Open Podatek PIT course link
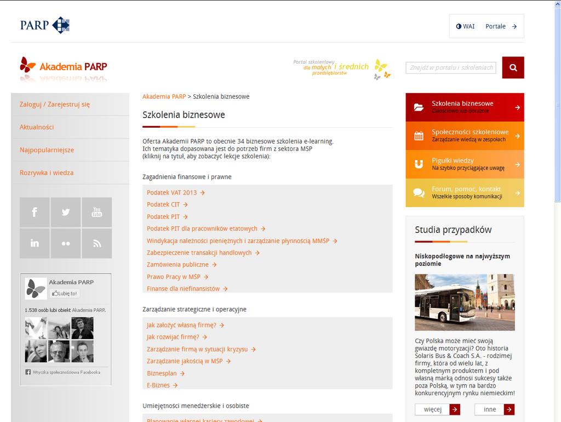561x422 pixels. pos(167,217)
